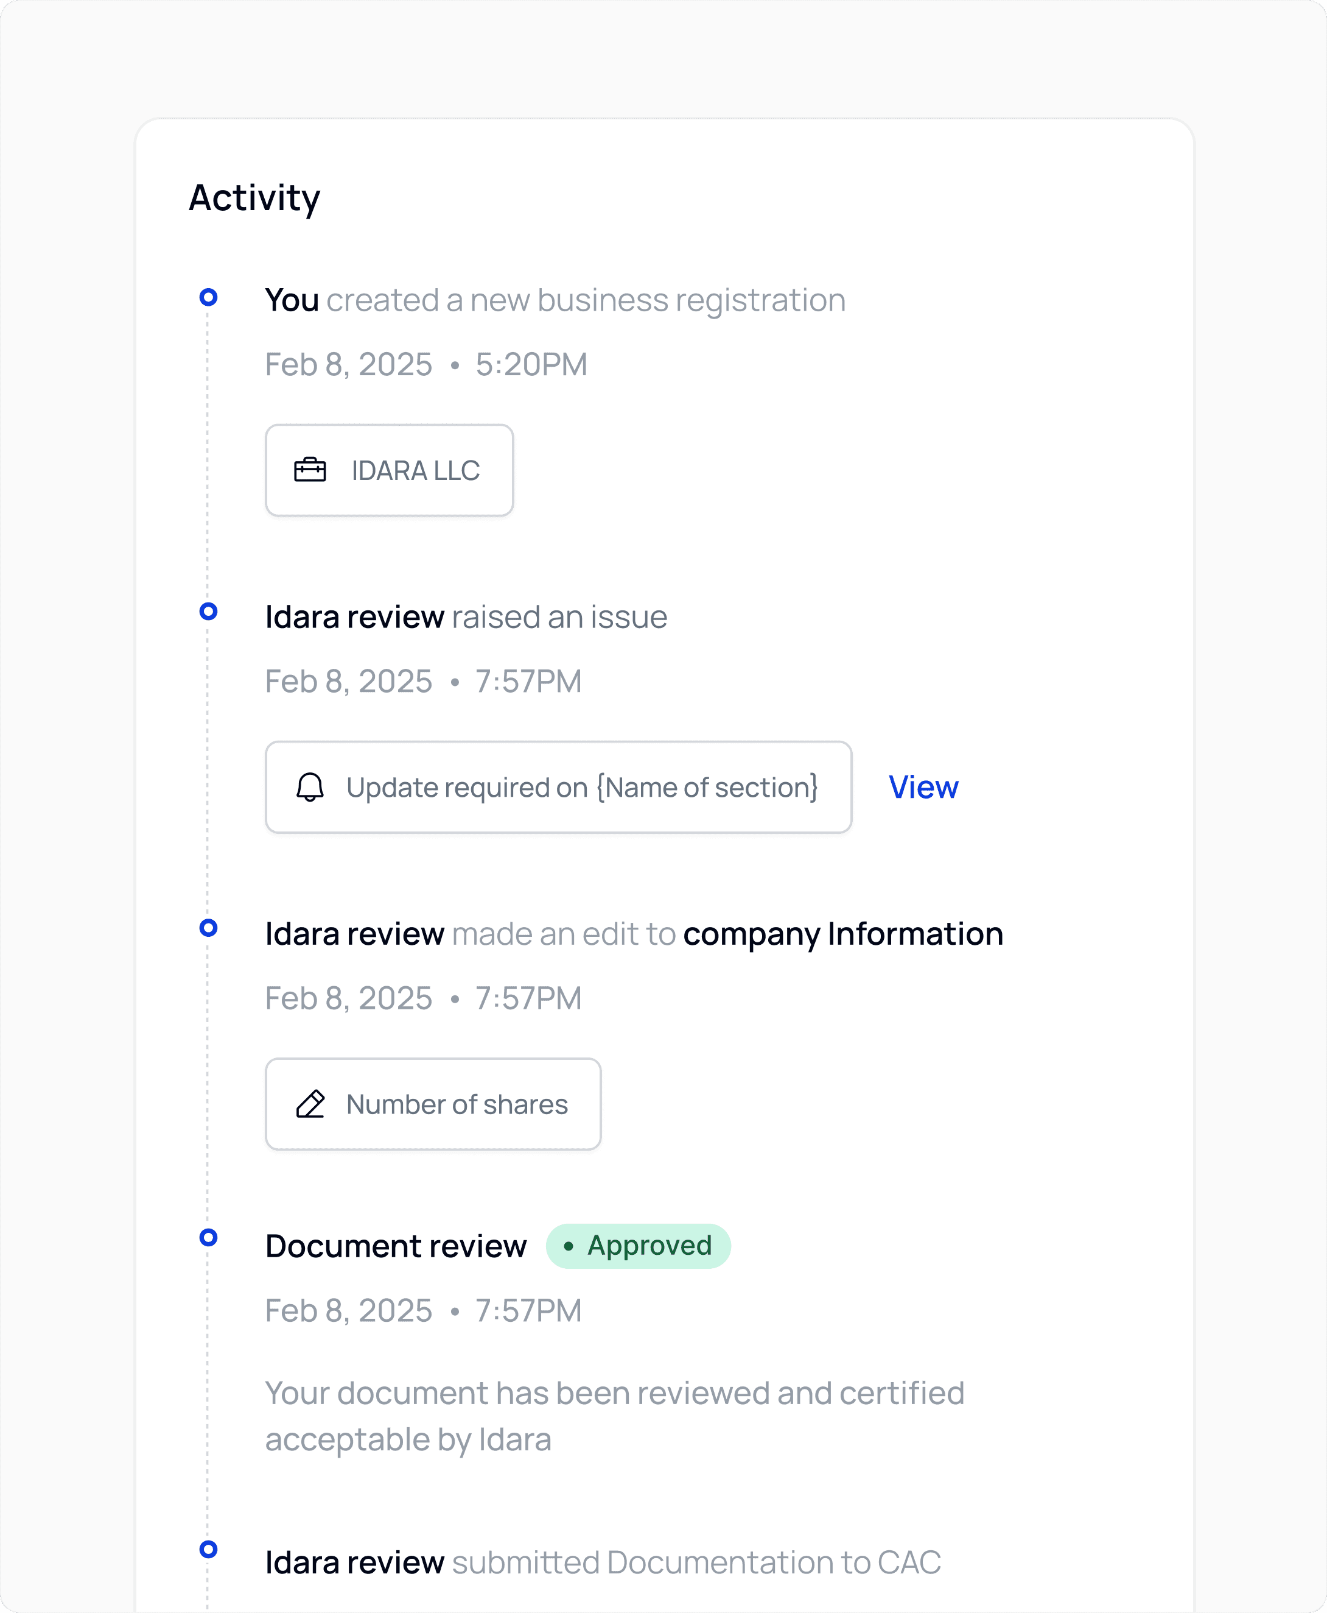
Task: Click the Feb 8, 2025 5:20PM timestamp
Action: [x=425, y=365]
